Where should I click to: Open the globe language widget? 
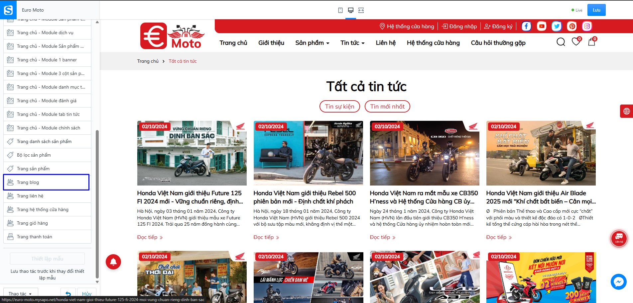click(626, 111)
